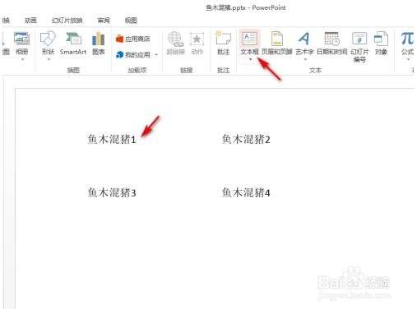
Task: Insert a Chart (图表)
Action: [x=98, y=44]
